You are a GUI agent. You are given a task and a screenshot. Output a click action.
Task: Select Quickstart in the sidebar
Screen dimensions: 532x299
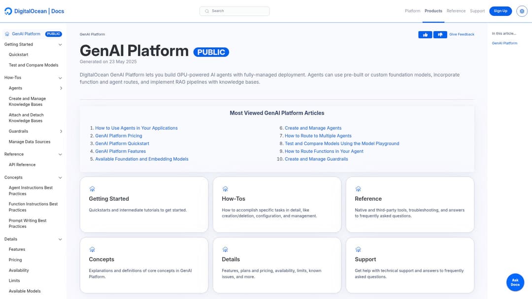18,55
